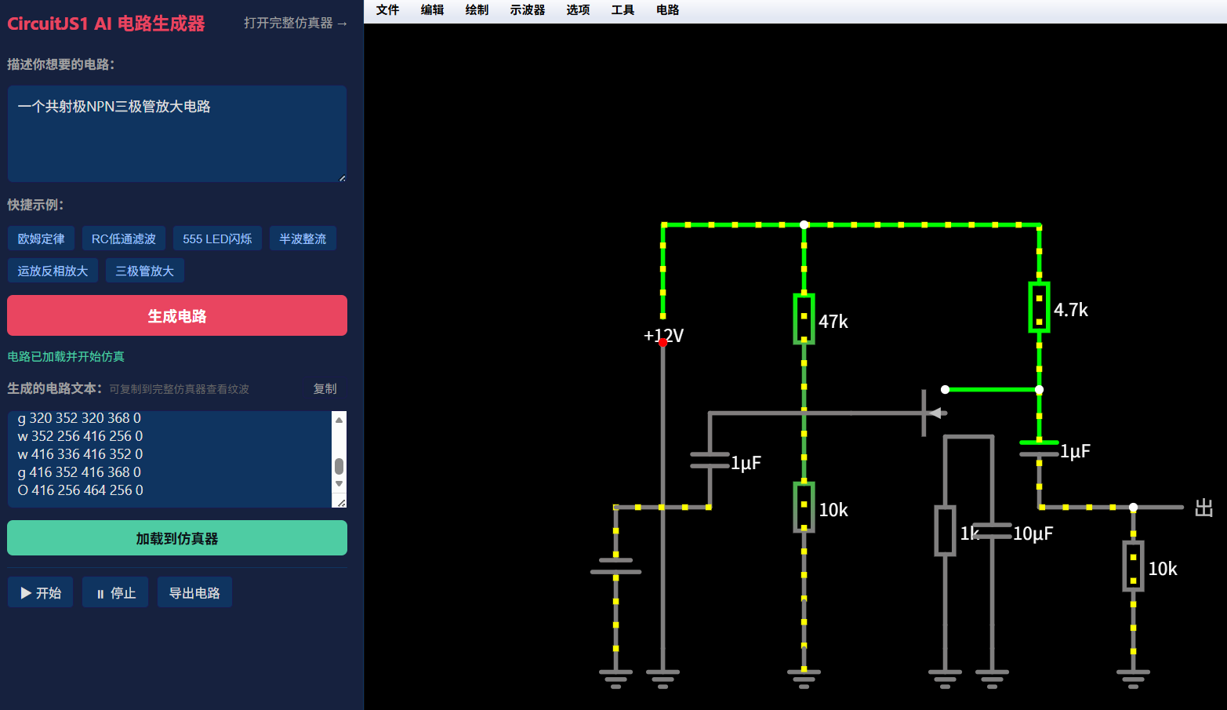
Task: Select the 4.7k collector resistor
Action: [1039, 307]
